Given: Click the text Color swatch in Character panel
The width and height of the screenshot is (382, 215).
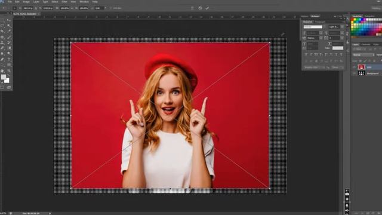Looking at the screenshot, I should pyautogui.click(x=338, y=48).
